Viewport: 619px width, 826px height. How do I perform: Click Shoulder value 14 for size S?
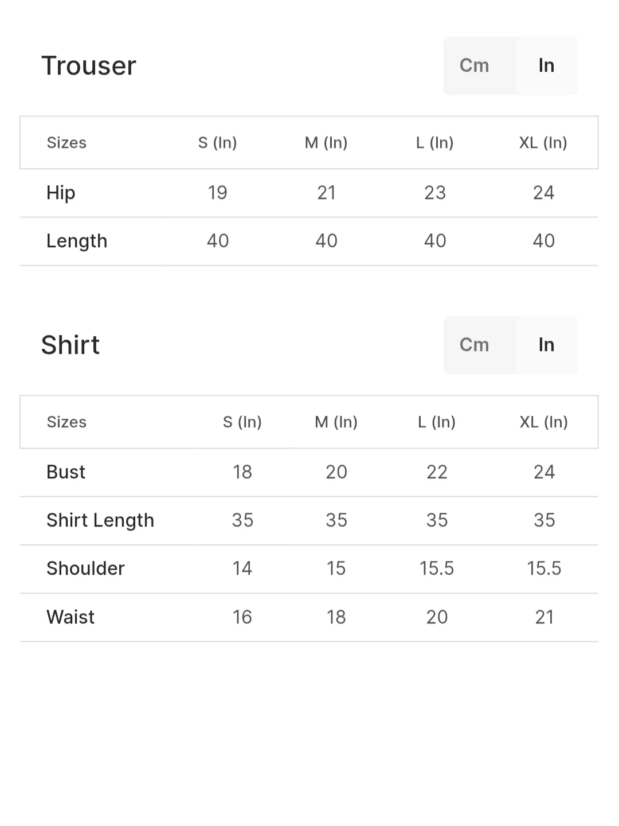[242, 568]
